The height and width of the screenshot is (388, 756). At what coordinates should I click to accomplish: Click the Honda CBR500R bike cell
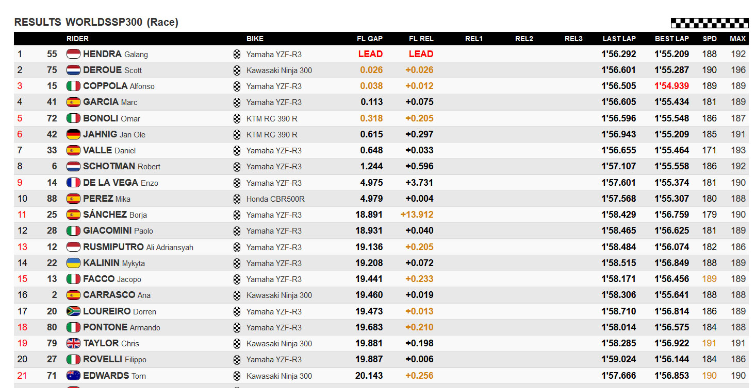[275, 199]
